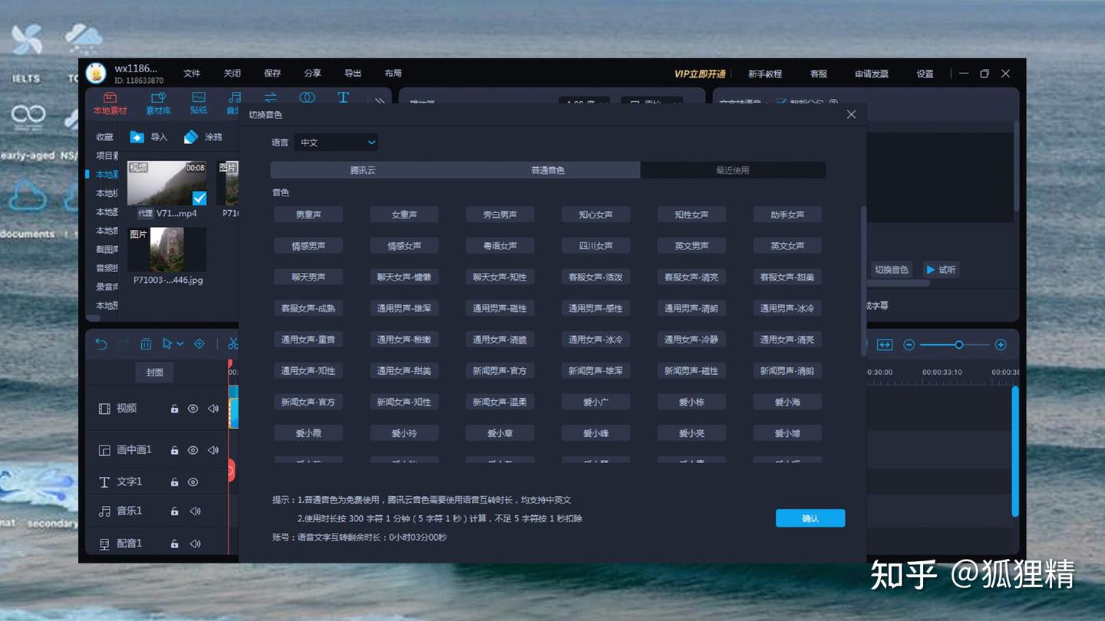The height and width of the screenshot is (621, 1105).
Task: Click the 封面 cover button
Action: point(155,373)
